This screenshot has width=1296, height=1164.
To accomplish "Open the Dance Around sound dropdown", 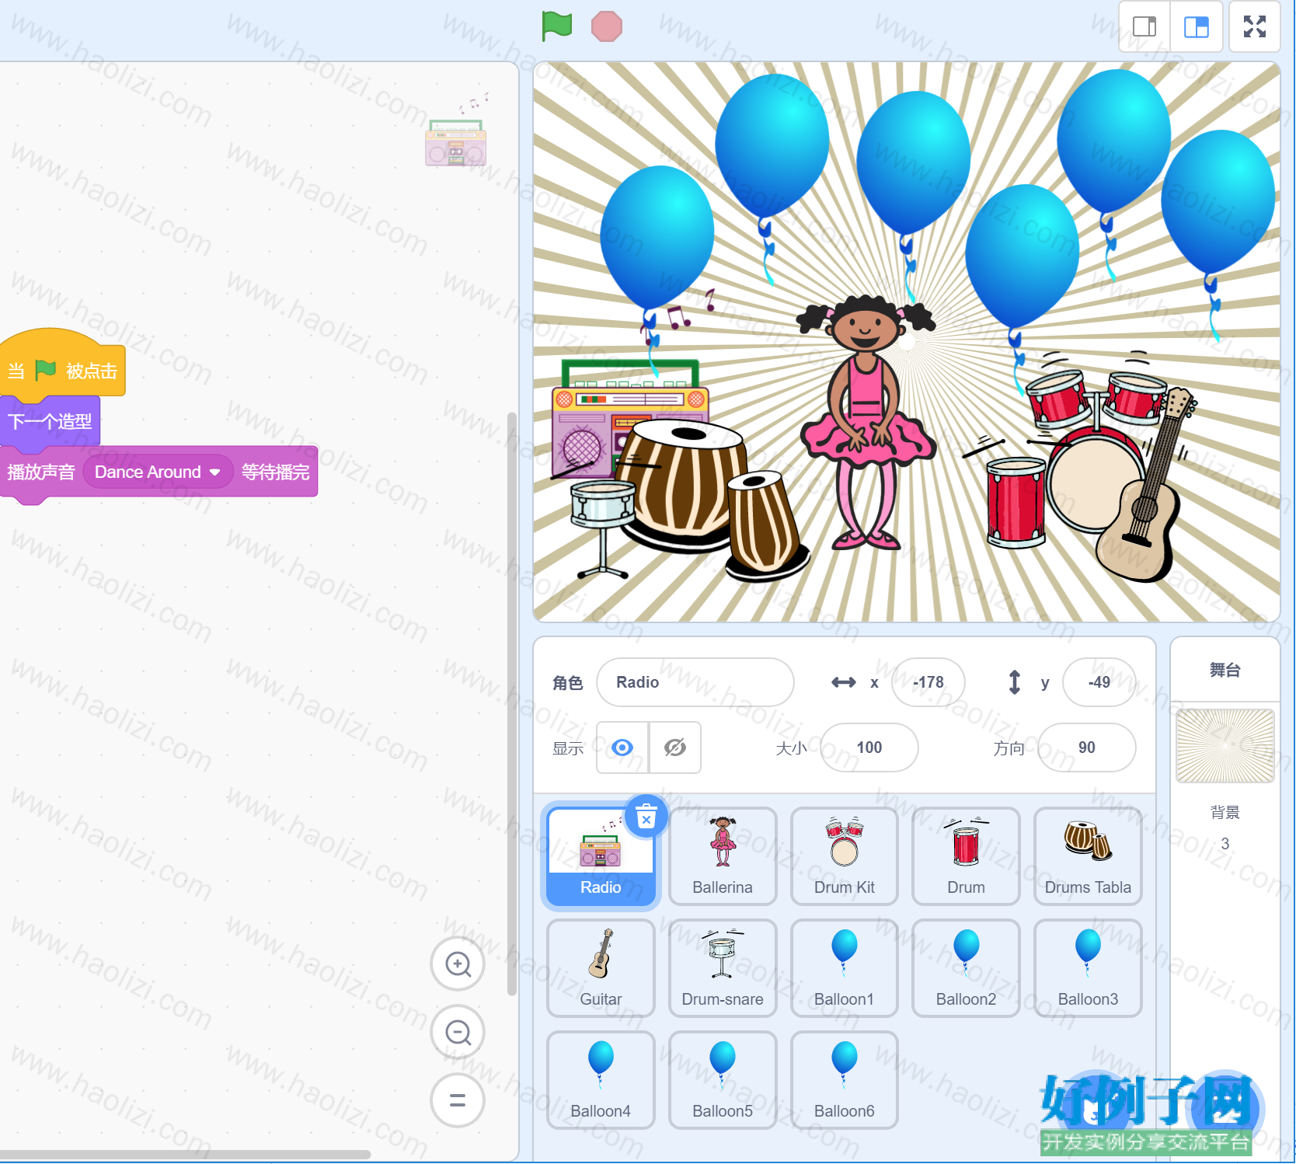I will [158, 472].
